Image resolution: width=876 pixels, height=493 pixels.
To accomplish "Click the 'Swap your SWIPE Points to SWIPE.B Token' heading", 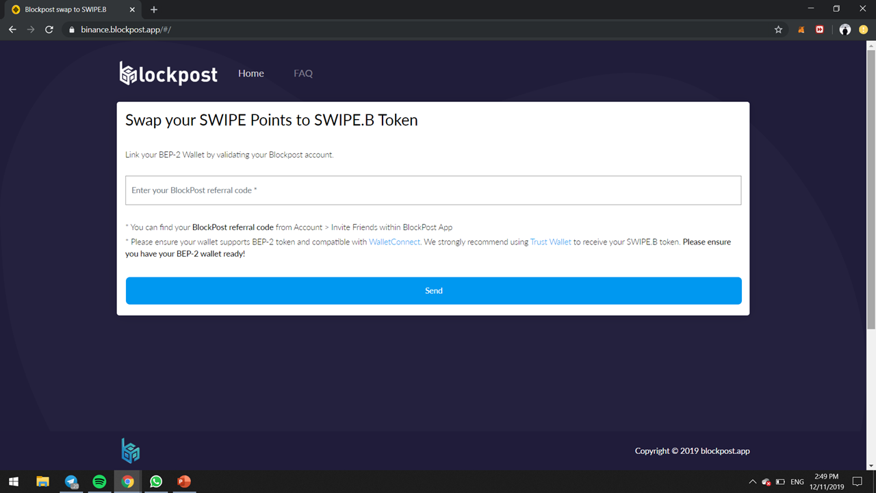I will click(x=271, y=120).
